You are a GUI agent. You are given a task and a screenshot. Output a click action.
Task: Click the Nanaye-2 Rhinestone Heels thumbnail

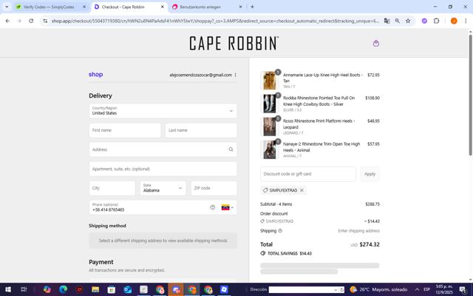pyautogui.click(x=269, y=149)
